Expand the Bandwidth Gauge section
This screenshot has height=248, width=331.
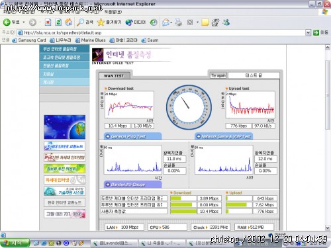click(132, 185)
